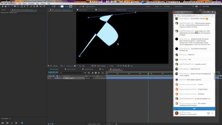Click the current time indicator playhead
The height and width of the screenshot is (125, 222).
tap(148, 74)
